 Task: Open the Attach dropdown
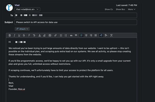[22, 29]
